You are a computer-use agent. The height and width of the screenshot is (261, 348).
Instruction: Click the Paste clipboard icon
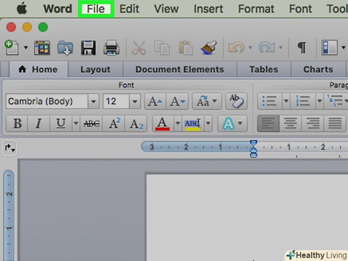coord(185,47)
